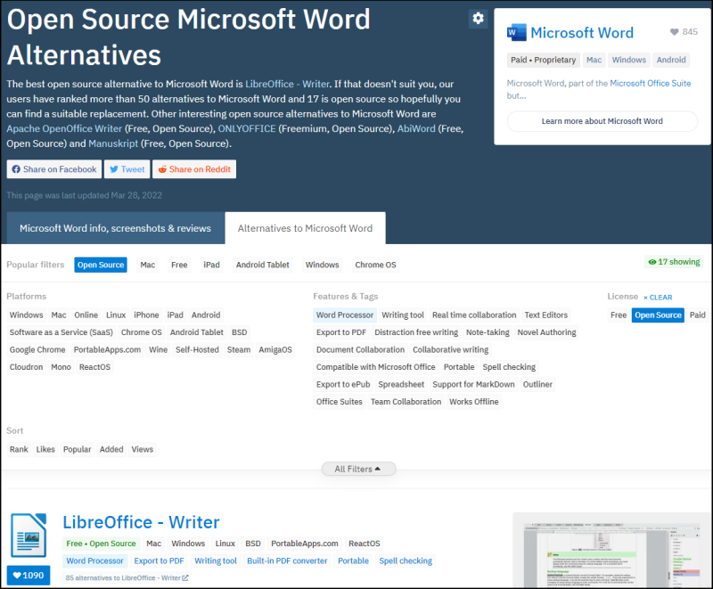Sort alternatives by Popular
This screenshot has height=589, width=713.
78,449
